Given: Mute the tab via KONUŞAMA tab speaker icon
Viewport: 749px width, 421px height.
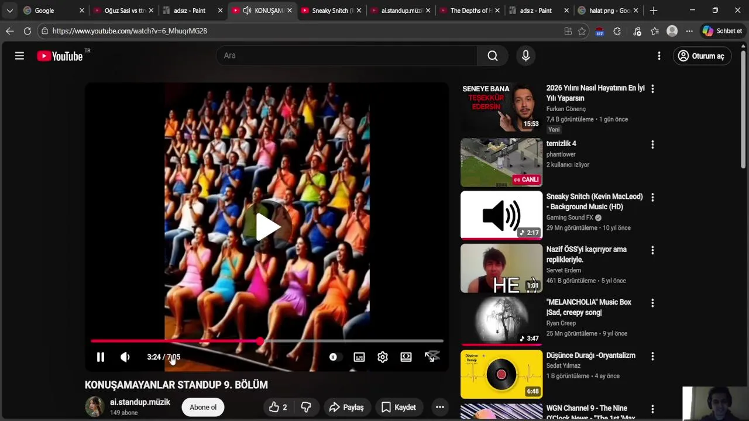Looking at the screenshot, I should (247, 11).
